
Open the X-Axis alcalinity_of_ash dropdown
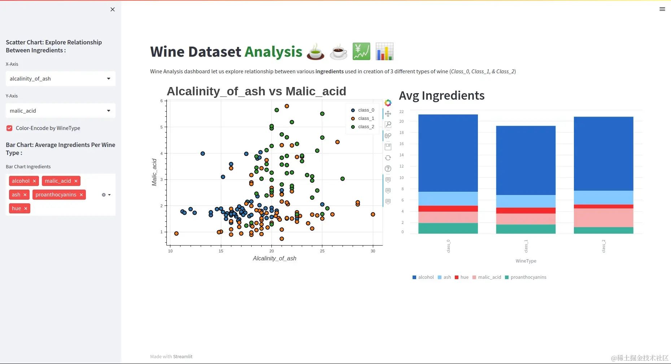tap(61, 79)
